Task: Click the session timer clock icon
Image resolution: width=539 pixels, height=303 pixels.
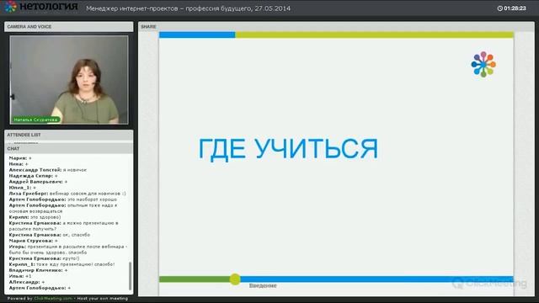Action: (x=499, y=8)
